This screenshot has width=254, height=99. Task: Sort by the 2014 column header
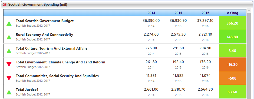coord(151,13)
